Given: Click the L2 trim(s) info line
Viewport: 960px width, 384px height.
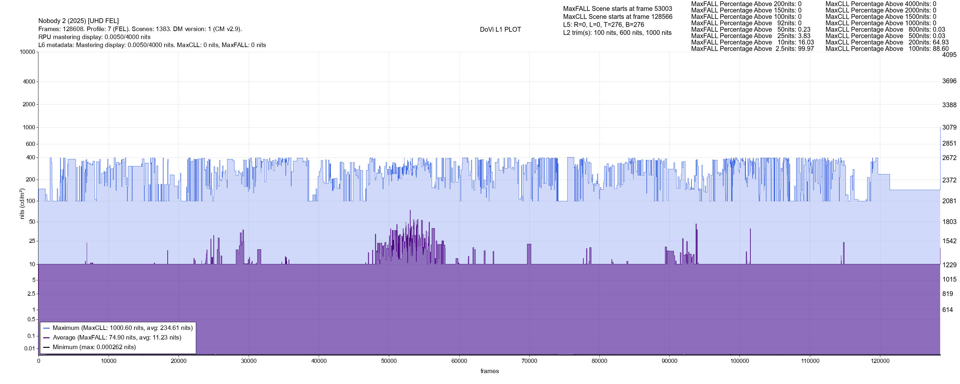Looking at the screenshot, I should pyautogui.click(x=617, y=33).
